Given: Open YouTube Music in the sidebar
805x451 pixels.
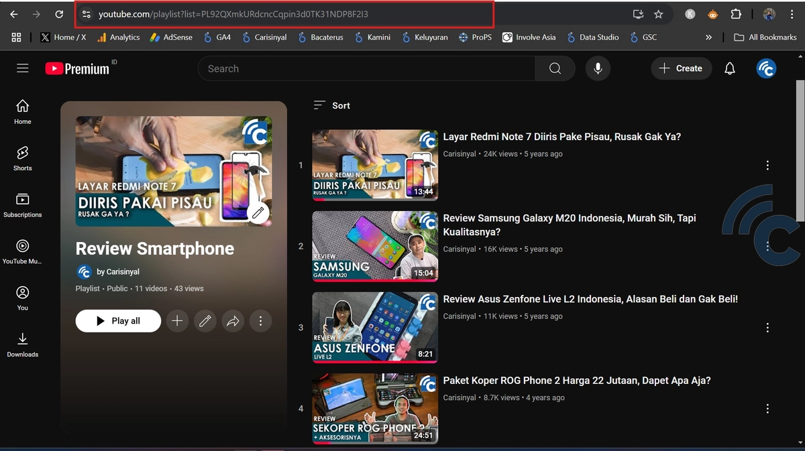Looking at the screenshot, I should pyautogui.click(x=23, y=251).
